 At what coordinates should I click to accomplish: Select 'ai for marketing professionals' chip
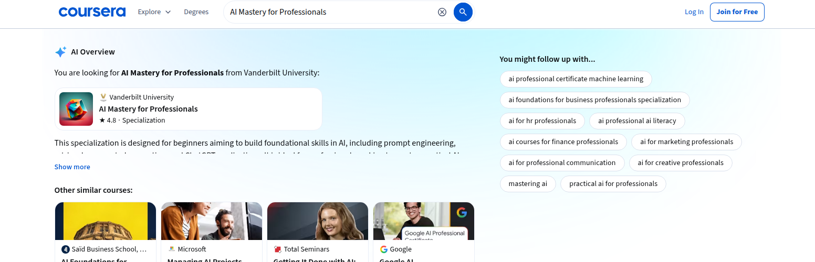pos(686,142)
